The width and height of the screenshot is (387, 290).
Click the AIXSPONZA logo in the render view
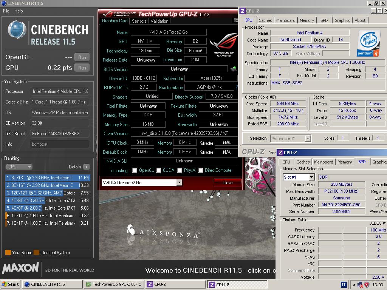[163, 232]
